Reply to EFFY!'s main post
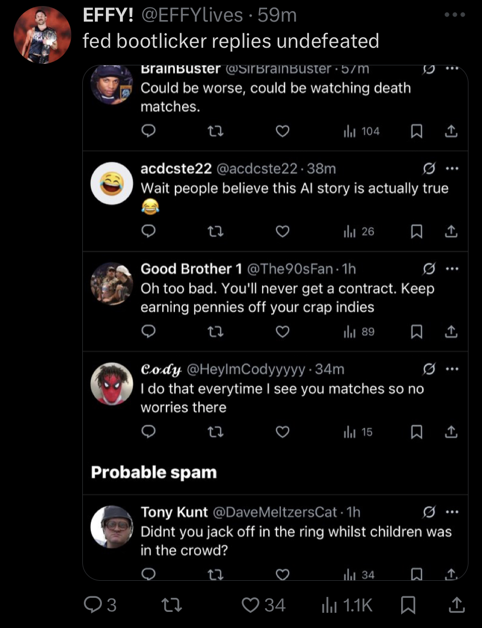482x628 pixels. [93, 604]
